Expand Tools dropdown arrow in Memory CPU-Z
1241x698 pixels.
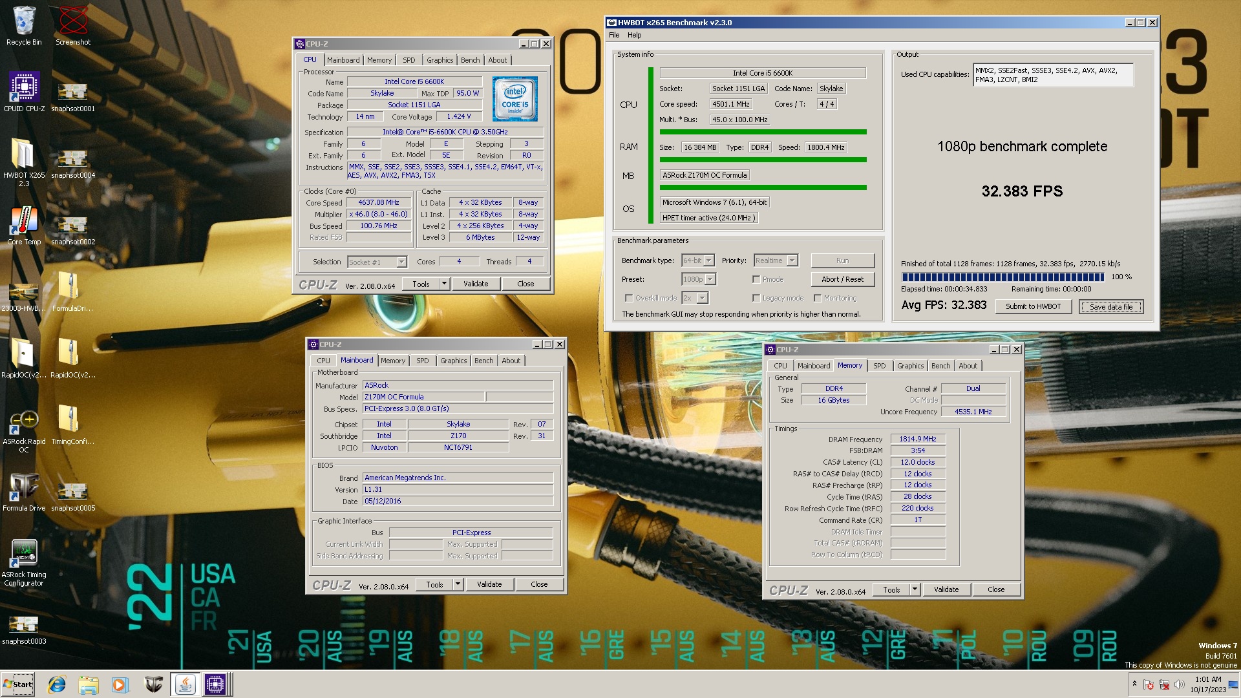(x=915, y=589)
